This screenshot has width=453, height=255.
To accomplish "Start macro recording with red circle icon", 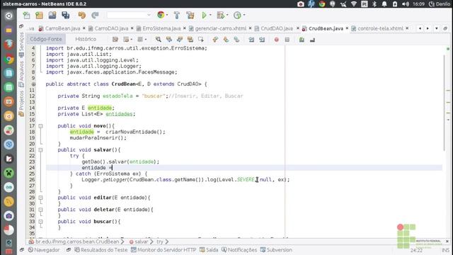I will [277, 40].
